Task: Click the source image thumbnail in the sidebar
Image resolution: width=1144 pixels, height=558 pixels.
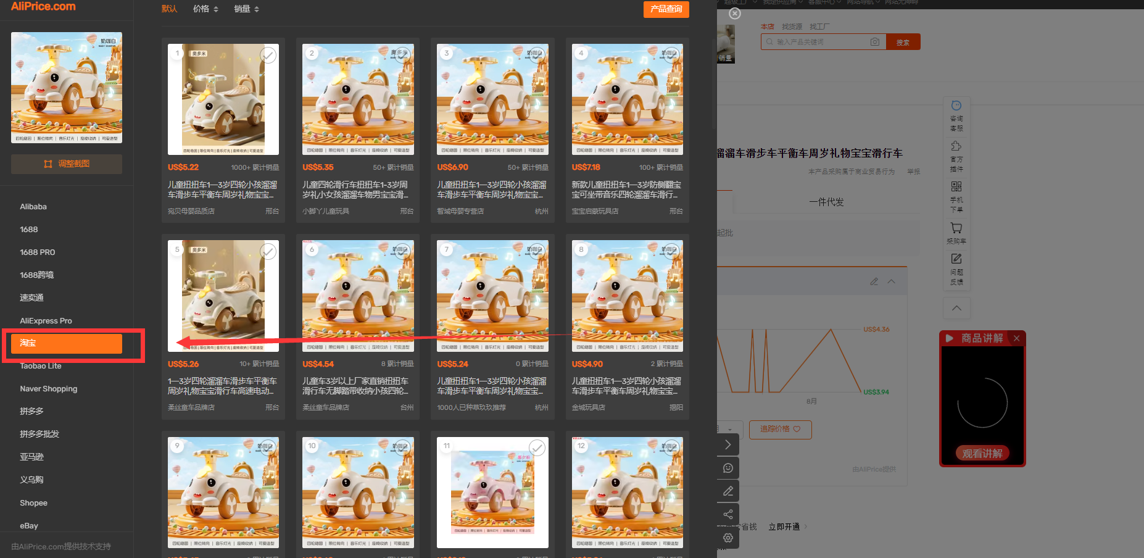Action: pyautogui.click(x=66, y=88)
